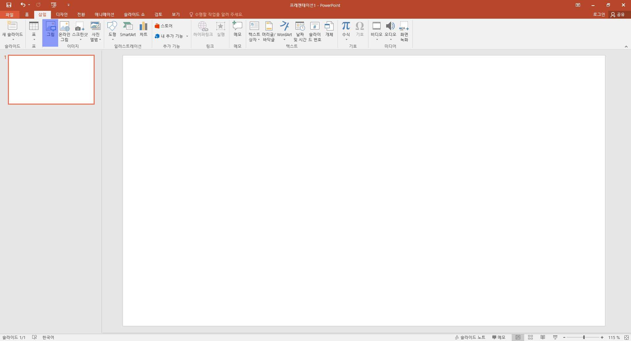Switch to the 홈 home tab

(x=27, y=14)
